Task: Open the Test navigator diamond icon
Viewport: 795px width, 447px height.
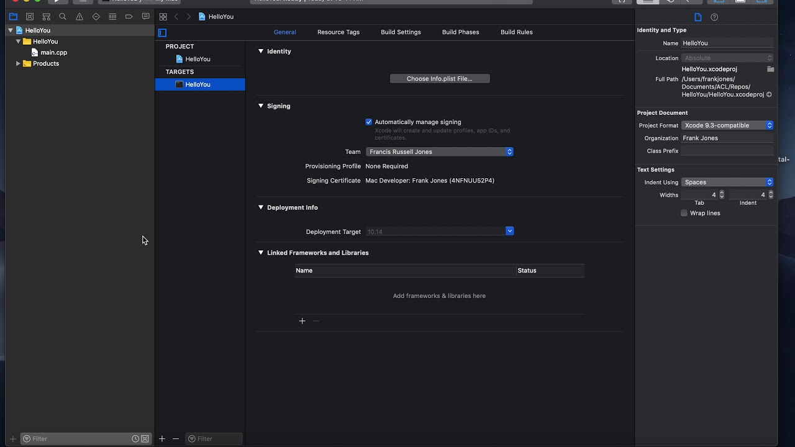Action: [x=96, y=17]
